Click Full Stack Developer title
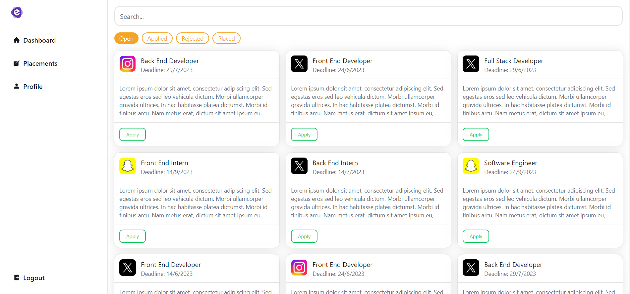This screenshot has width=630, height=294. (514, 61)
